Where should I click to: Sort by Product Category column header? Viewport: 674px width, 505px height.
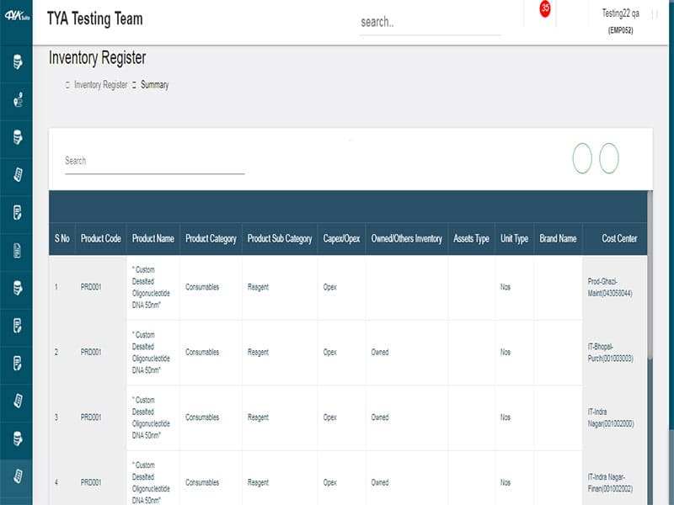click(211, 239)
